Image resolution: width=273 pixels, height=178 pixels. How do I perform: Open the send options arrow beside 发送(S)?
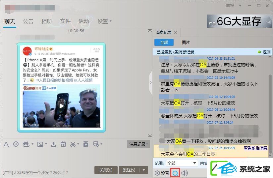(x=144, y=170)
